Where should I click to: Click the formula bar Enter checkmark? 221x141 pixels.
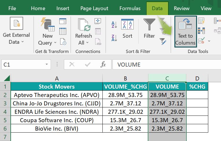[88, 65]
